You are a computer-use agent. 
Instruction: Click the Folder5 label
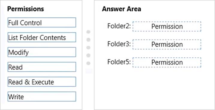click(x=119, y=62)
